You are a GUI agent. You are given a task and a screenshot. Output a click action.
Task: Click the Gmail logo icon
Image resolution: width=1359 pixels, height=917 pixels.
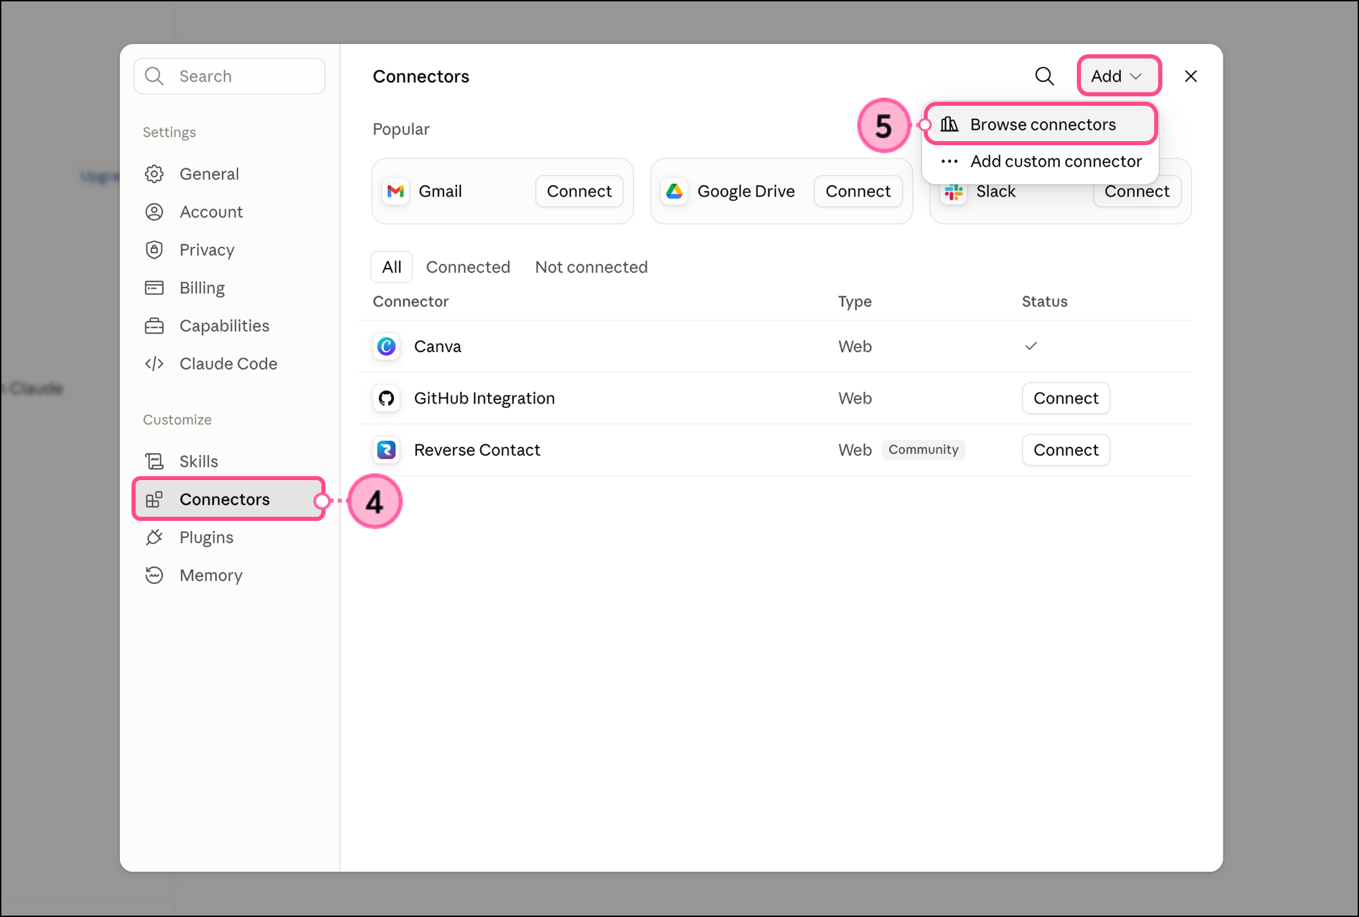coord(395,191)
